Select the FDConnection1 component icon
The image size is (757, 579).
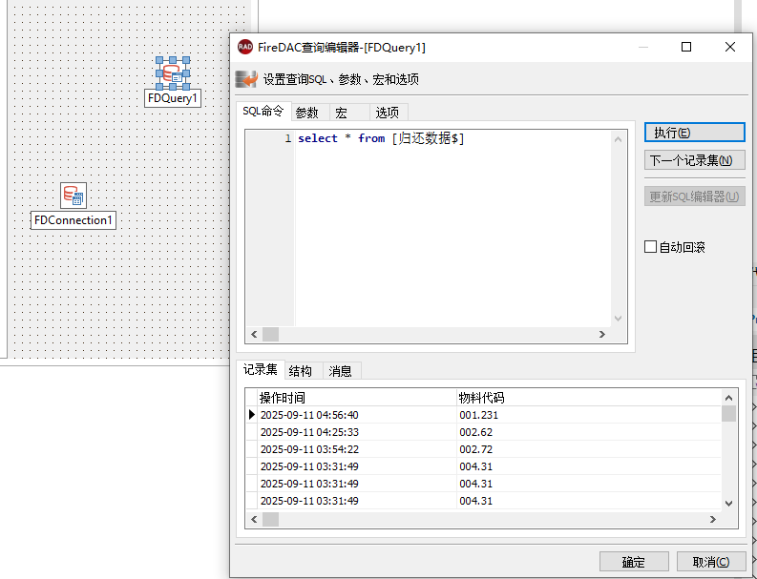74,195
